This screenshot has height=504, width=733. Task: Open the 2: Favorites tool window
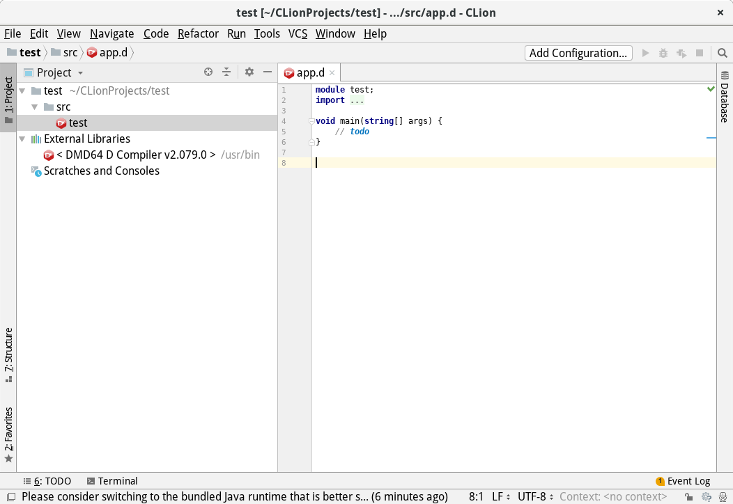(x=8, y=435)
